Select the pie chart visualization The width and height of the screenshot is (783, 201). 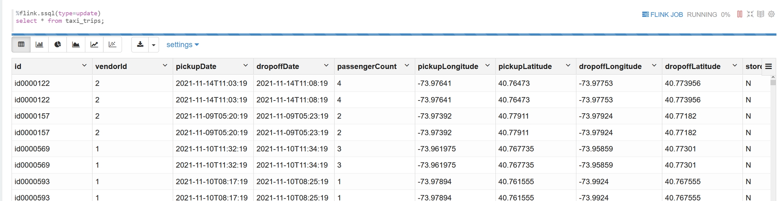pos(58,45)
